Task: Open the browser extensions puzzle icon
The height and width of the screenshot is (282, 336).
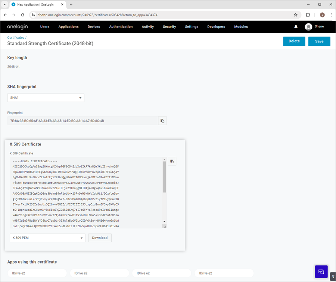Action: pos(308,15)
